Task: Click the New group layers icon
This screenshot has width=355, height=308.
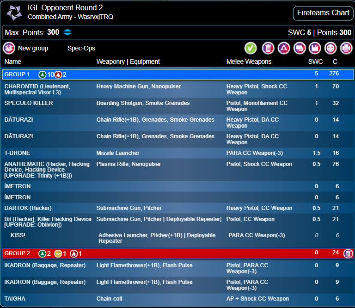Action: tap(9, 48)
